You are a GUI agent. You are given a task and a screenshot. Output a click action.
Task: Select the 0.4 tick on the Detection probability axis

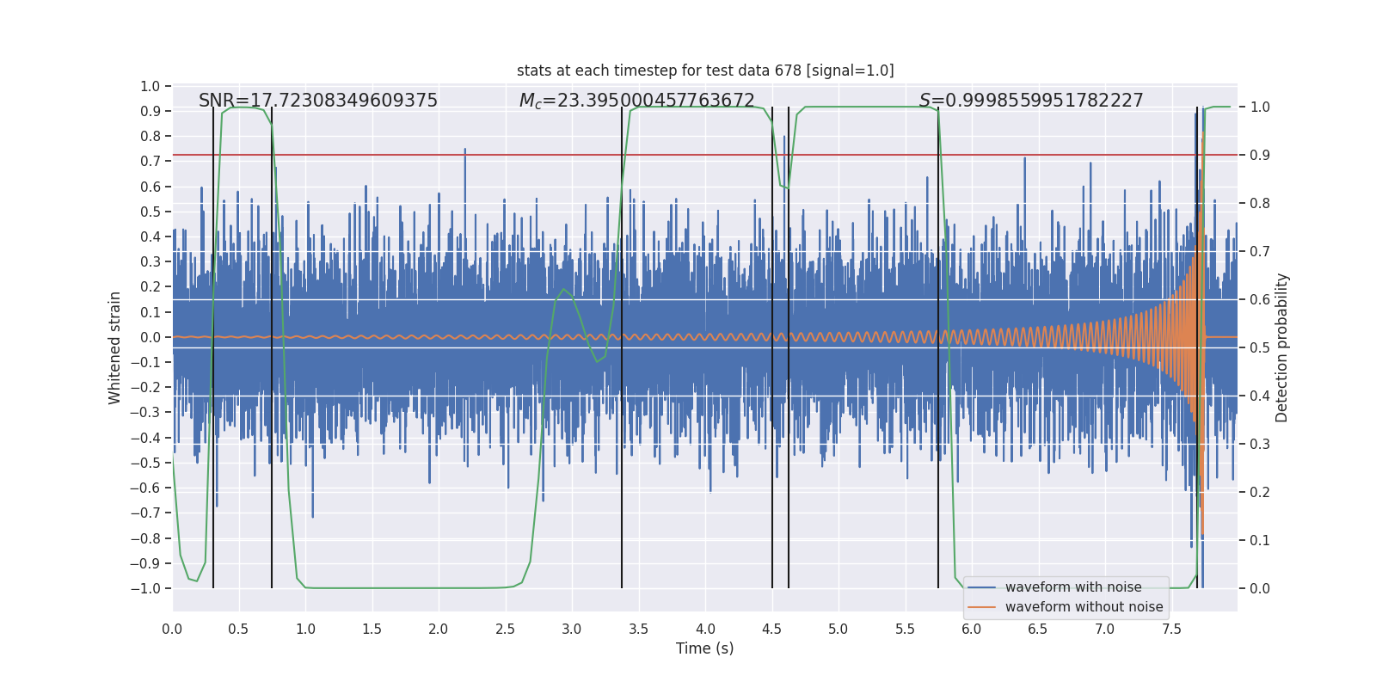pos(1260,396)
